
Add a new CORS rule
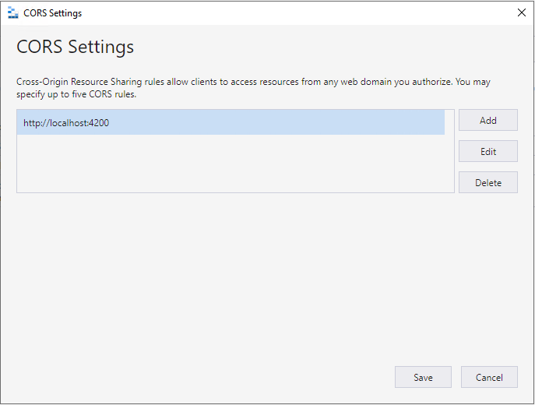click(488, 120)
